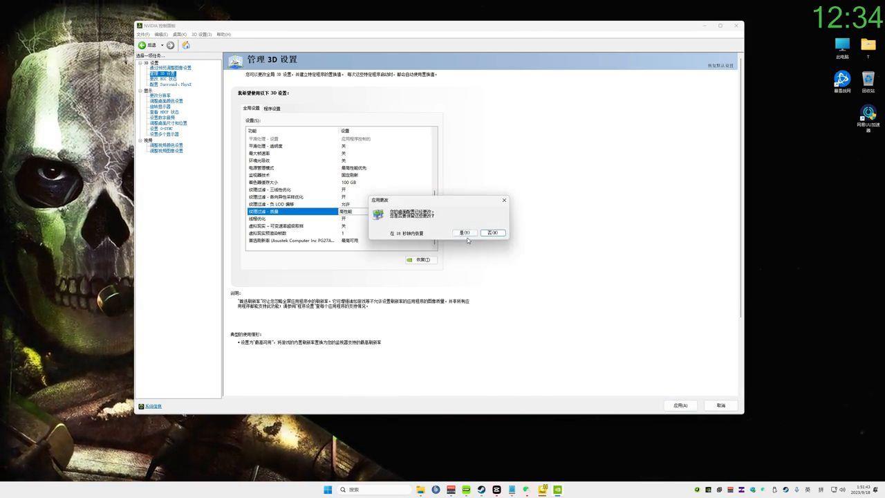Click 否(N) in the 应用更改 dialog
The width and height of the screenshot is (885, 498).
pyautogui.click(x=494, y=232)
